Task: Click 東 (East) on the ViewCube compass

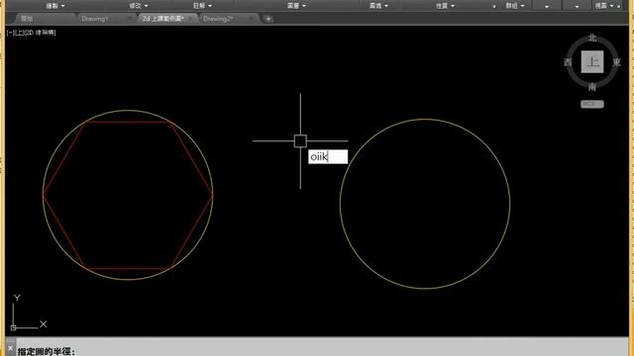Action: point(616,62)
